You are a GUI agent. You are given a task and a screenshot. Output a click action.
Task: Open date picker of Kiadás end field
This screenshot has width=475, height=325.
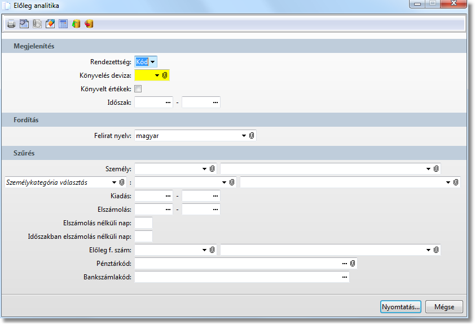(215, 196)
